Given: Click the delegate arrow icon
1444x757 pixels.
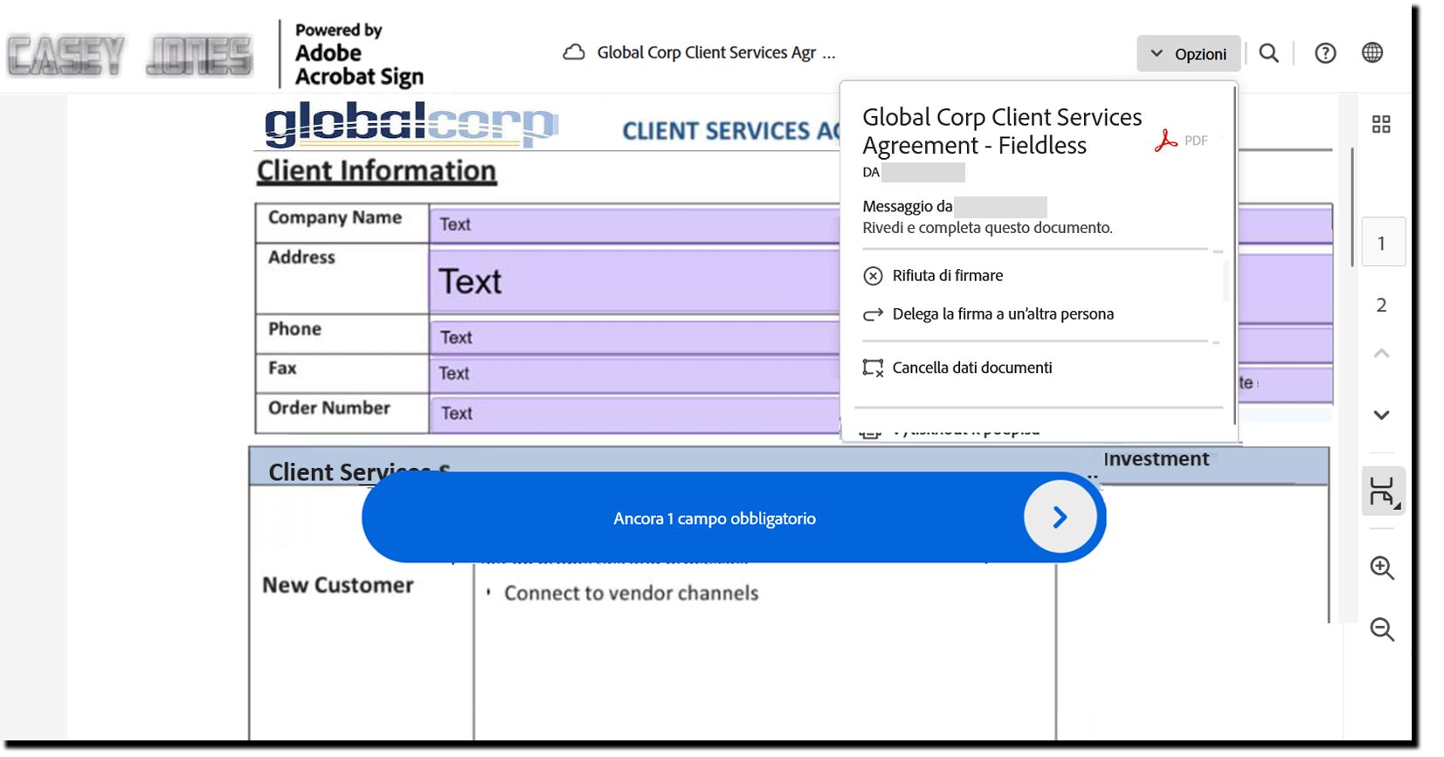Looking at the screenshot, I should point(873,314).
